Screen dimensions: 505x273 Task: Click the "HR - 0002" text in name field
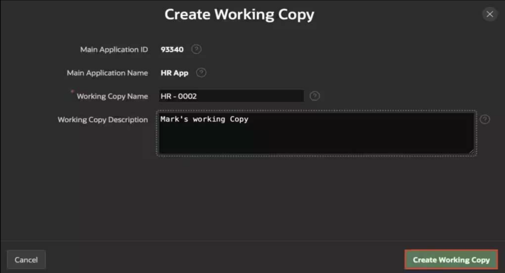coord(179,96)
